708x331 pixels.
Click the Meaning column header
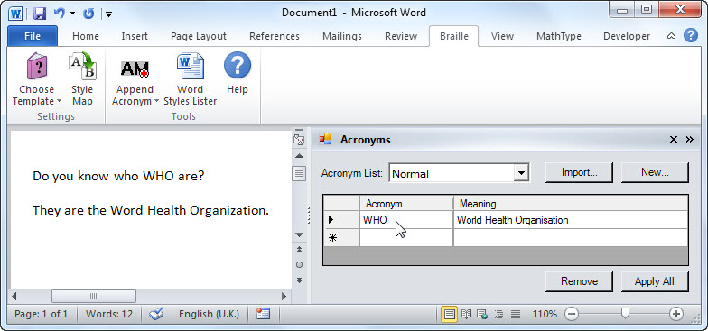coord(571,204)
